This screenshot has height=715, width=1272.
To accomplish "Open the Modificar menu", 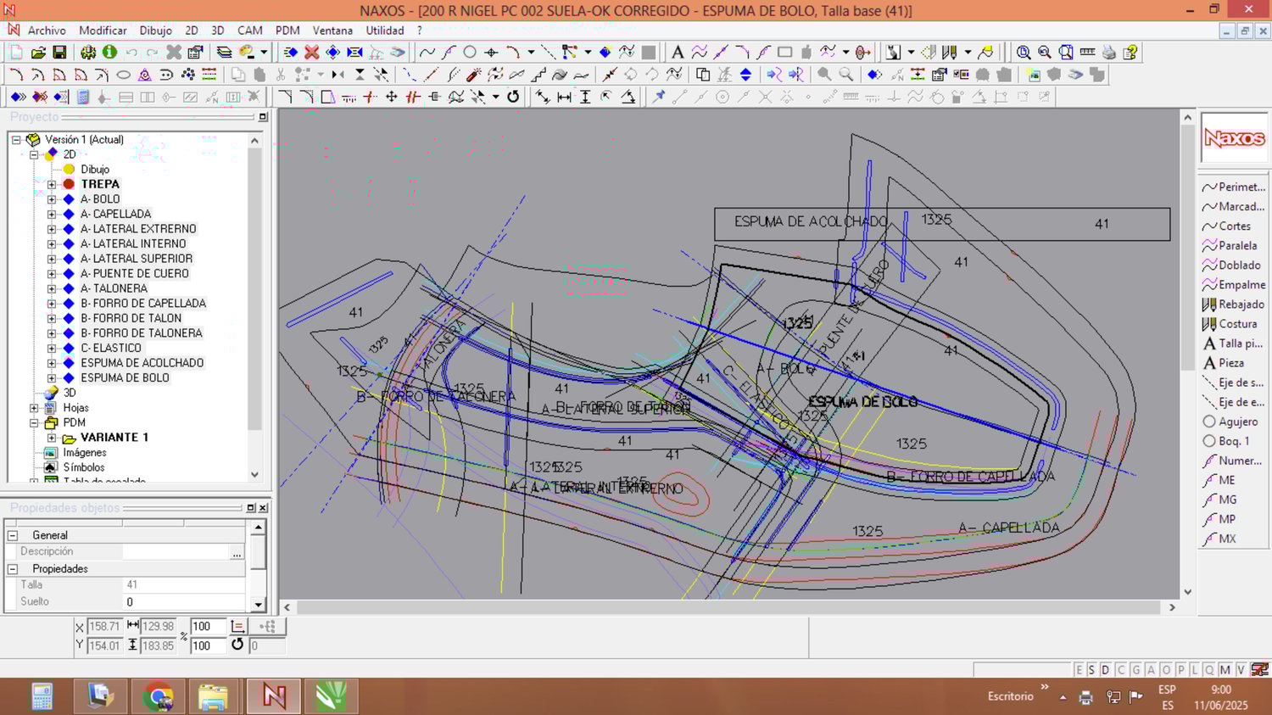I will (x=103, y=31).
